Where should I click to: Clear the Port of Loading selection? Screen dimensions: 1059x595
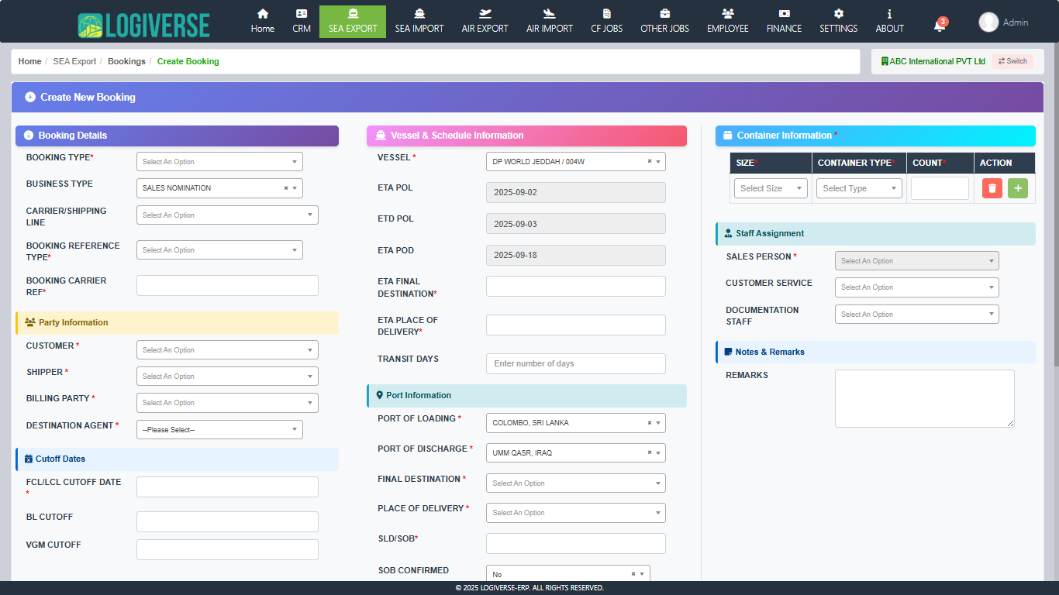point(650,424)
